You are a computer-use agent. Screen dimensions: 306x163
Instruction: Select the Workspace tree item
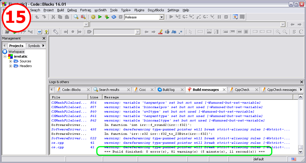coord(16,52)
